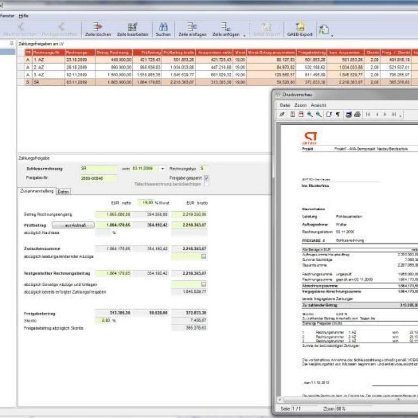Click the green document icon after GAEB-Export
This screenshot has width=418, height=418.
(x=324, y=29)
